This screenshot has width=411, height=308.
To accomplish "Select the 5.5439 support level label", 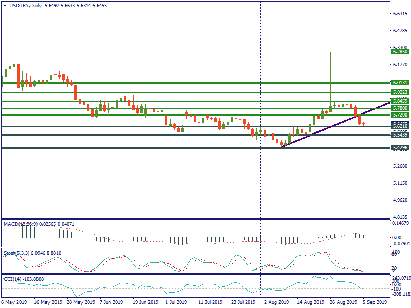I will pos(400,134).
